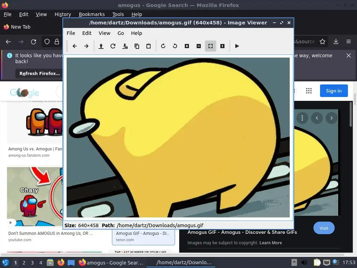
Task: Rotate the image clockwise
Action: 163,46
